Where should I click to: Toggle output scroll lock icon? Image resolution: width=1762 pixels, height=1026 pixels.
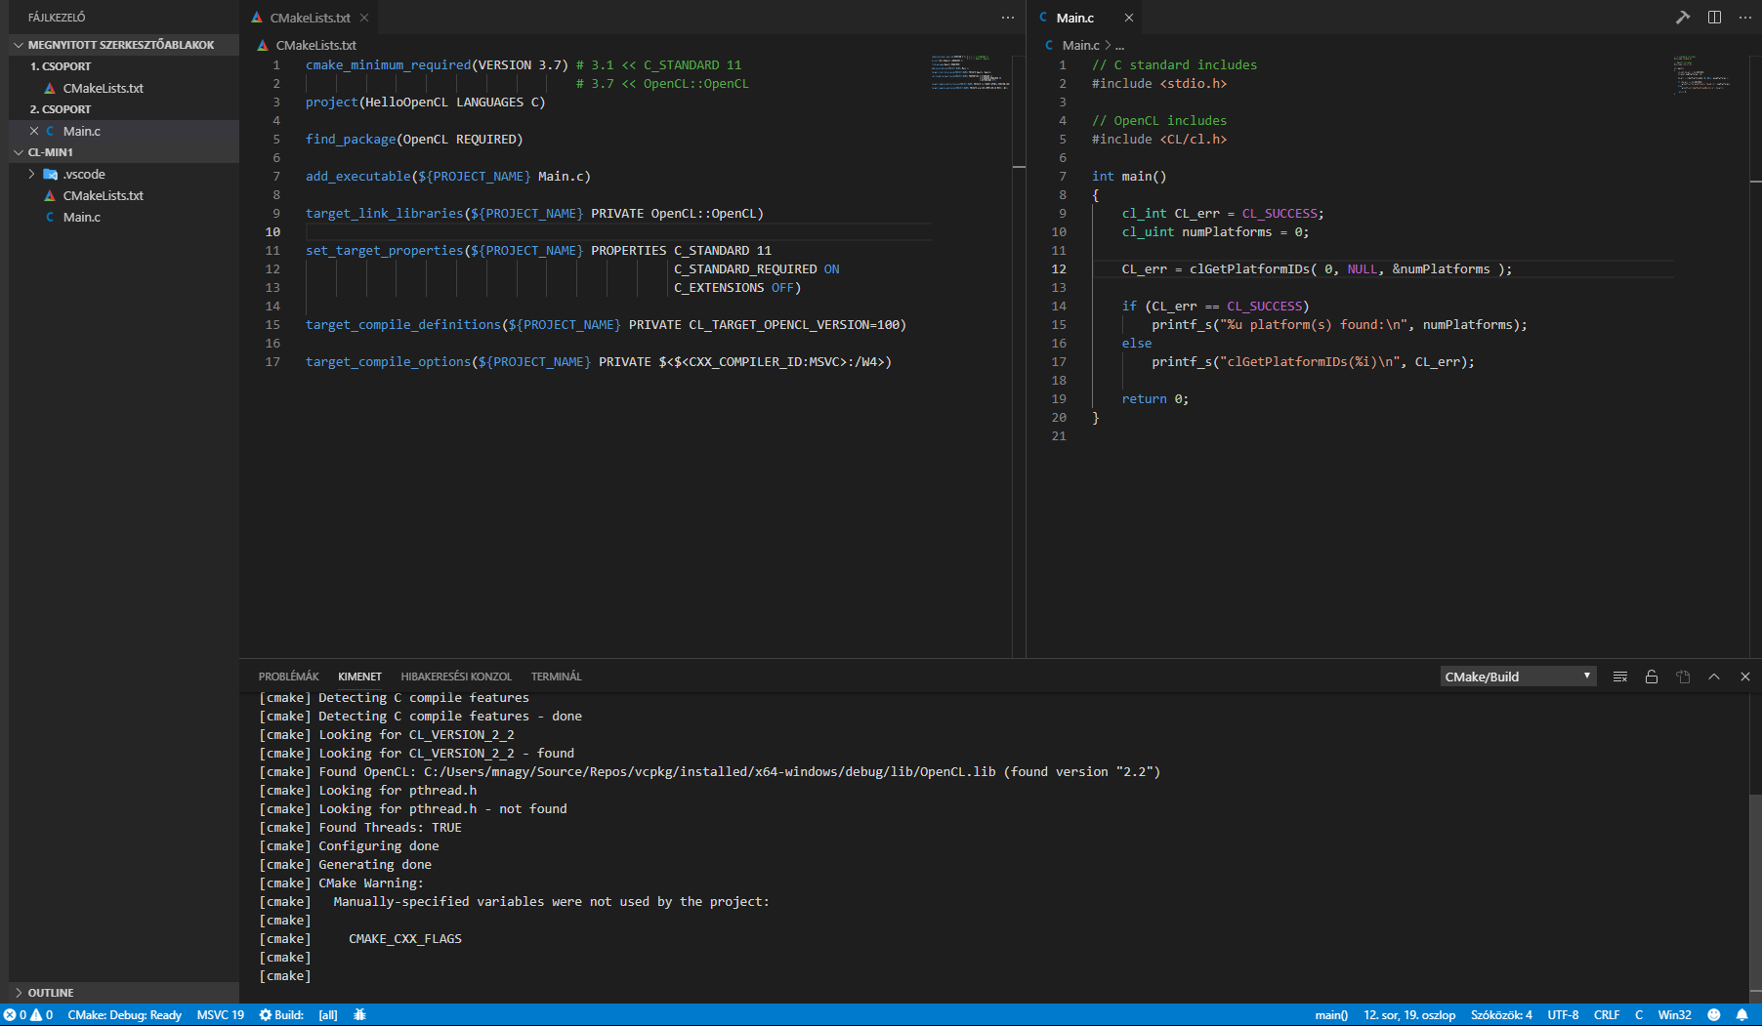coord(1652,677)
